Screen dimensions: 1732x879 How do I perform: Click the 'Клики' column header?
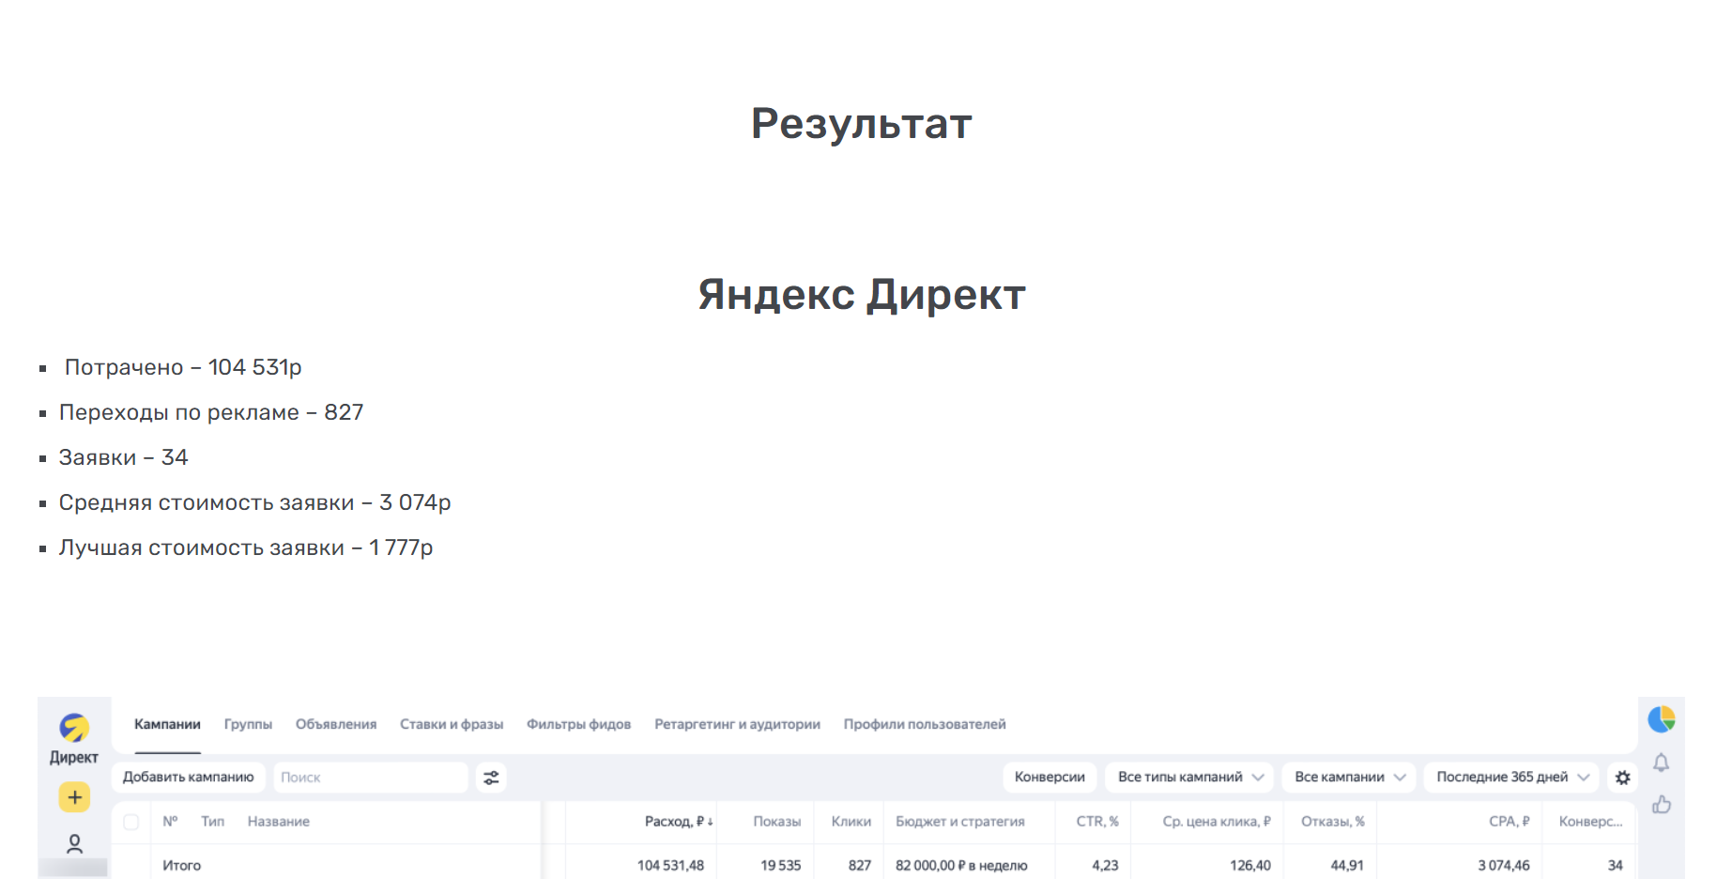pyautogui.click(x=851, y=822)
